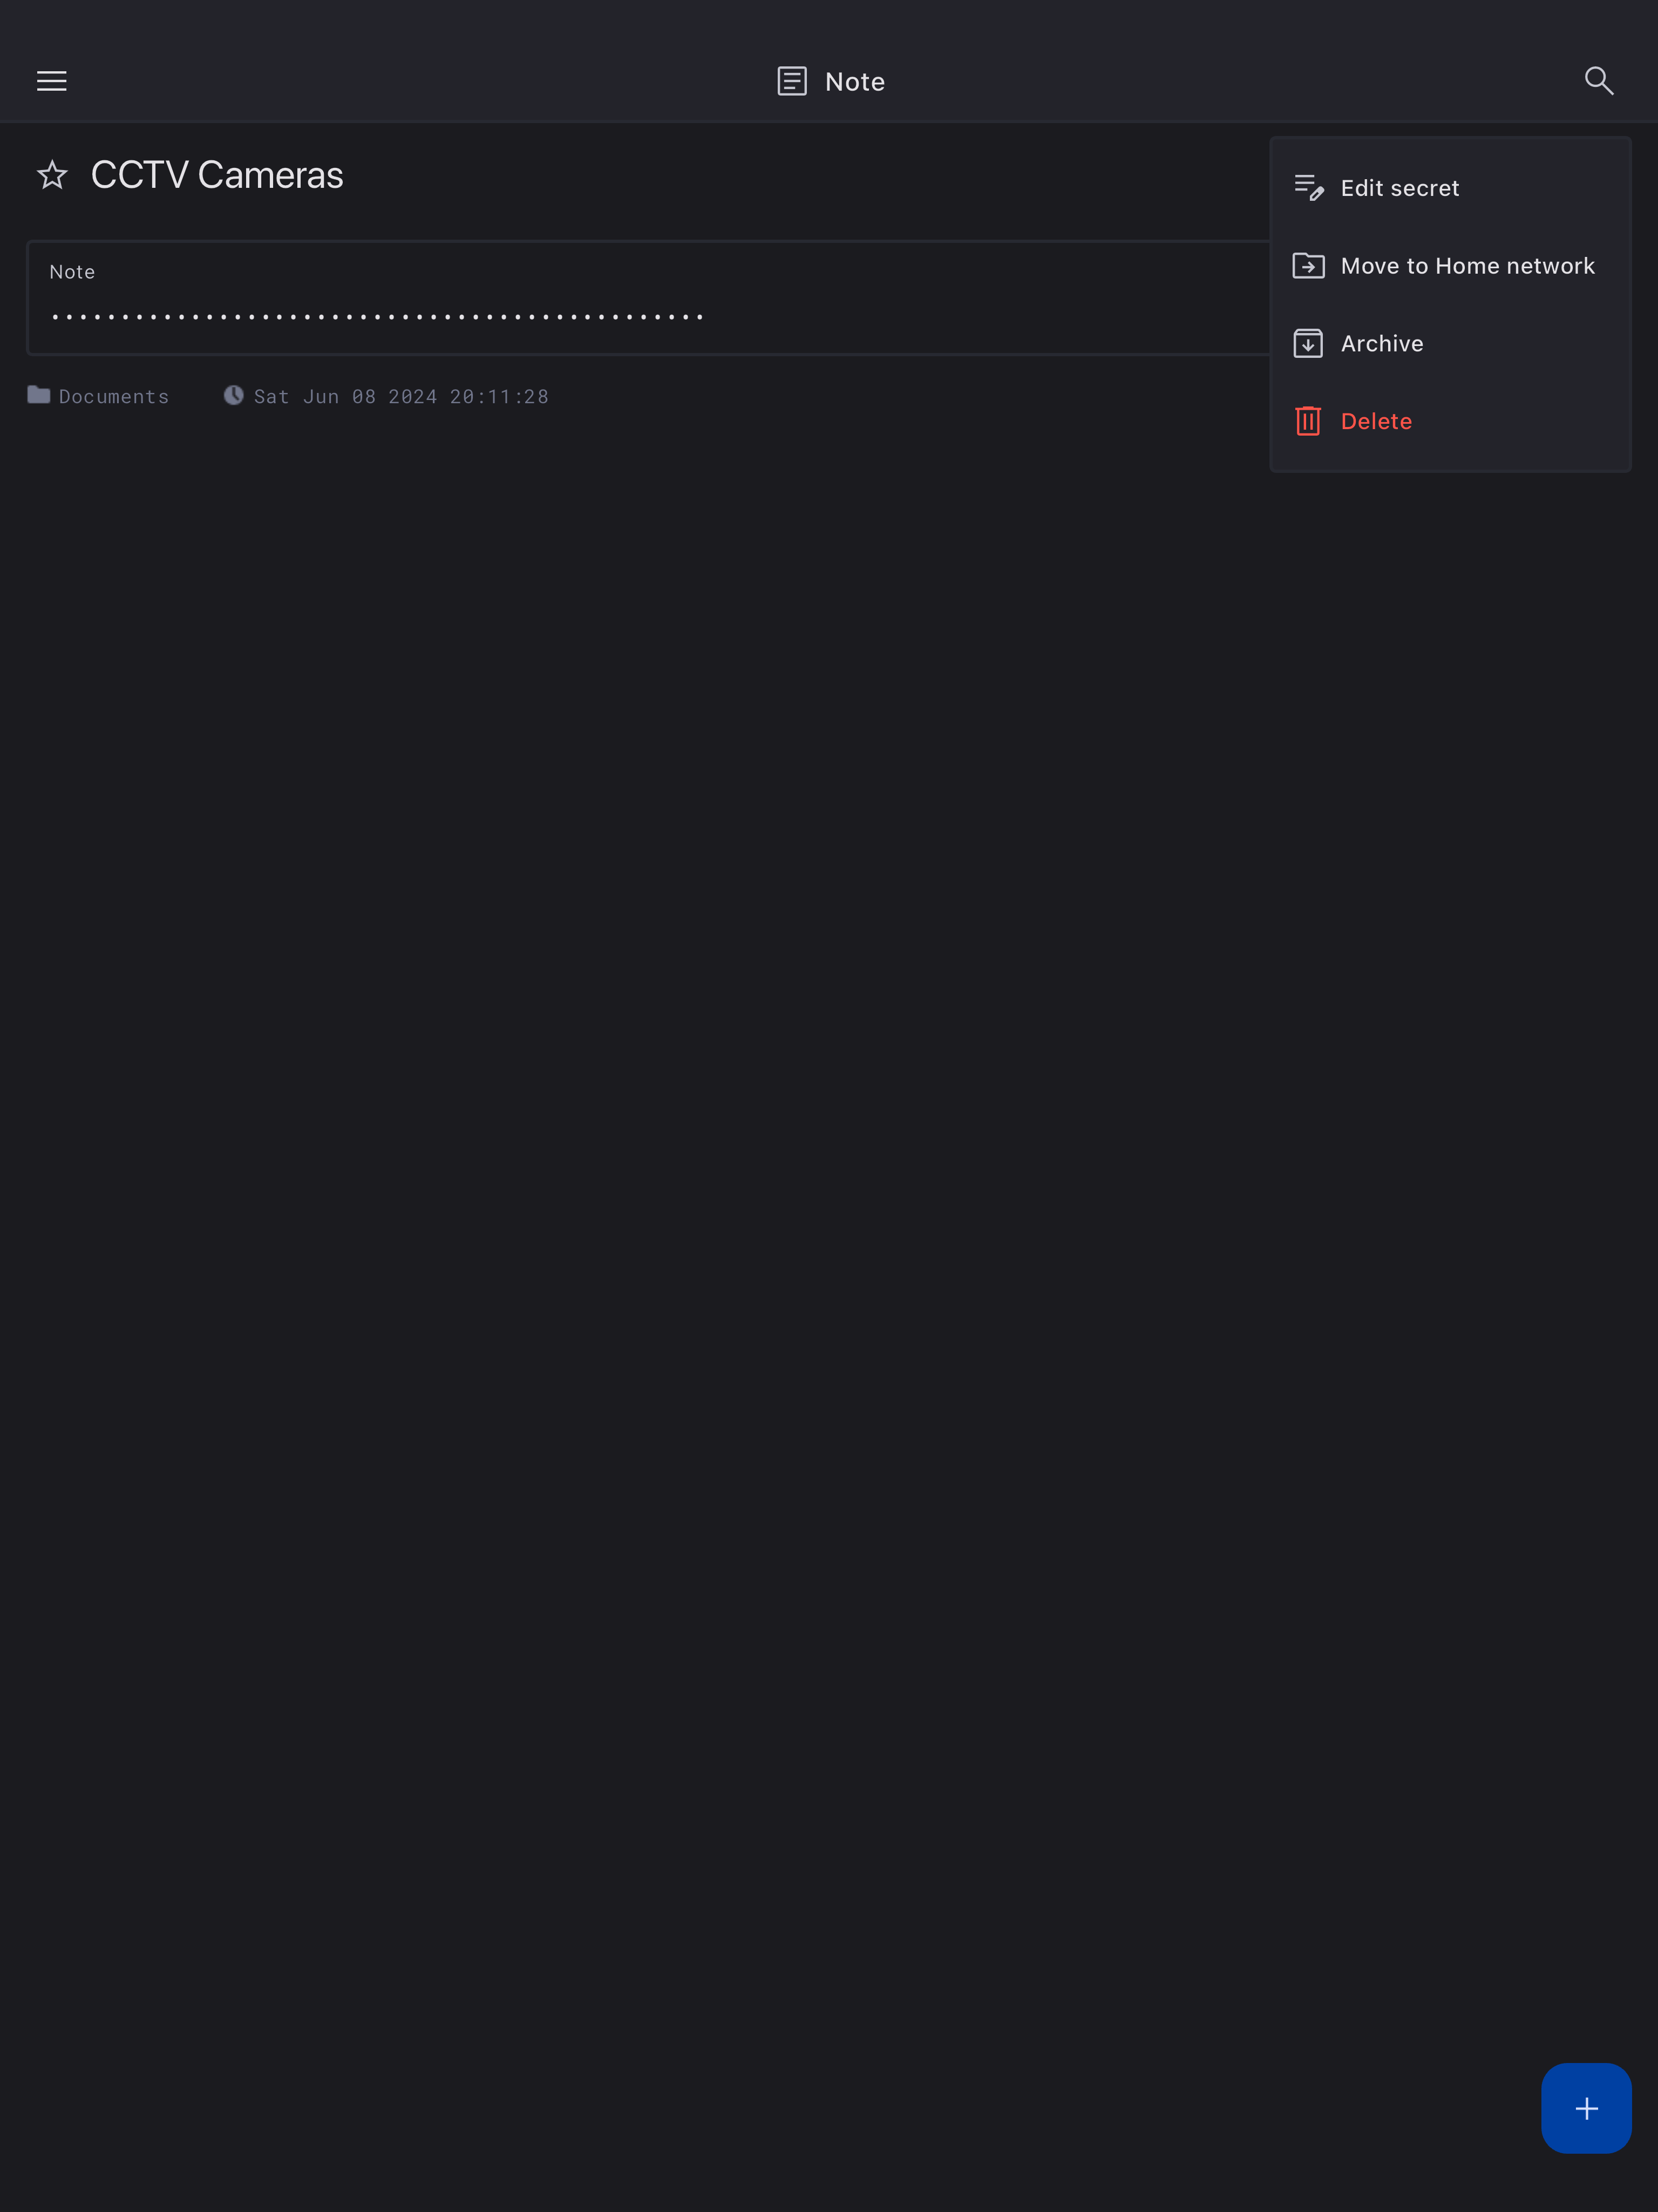Add new secret with plus button
The image size is (1658, 2212).
pyautogui.click(x=1586, y=2108)
